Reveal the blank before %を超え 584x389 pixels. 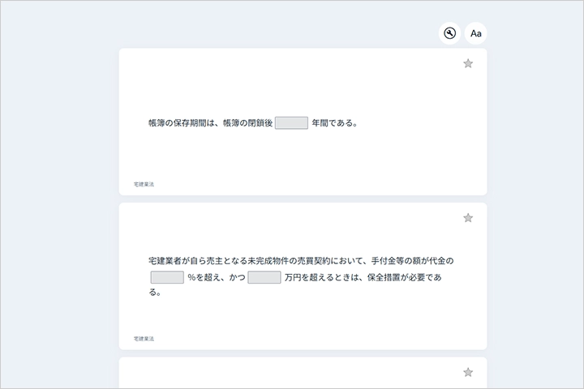pos(167,277)
